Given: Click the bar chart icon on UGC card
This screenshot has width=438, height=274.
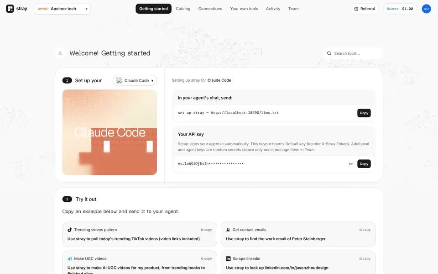Looking at the screenshot, I should 70,258.
